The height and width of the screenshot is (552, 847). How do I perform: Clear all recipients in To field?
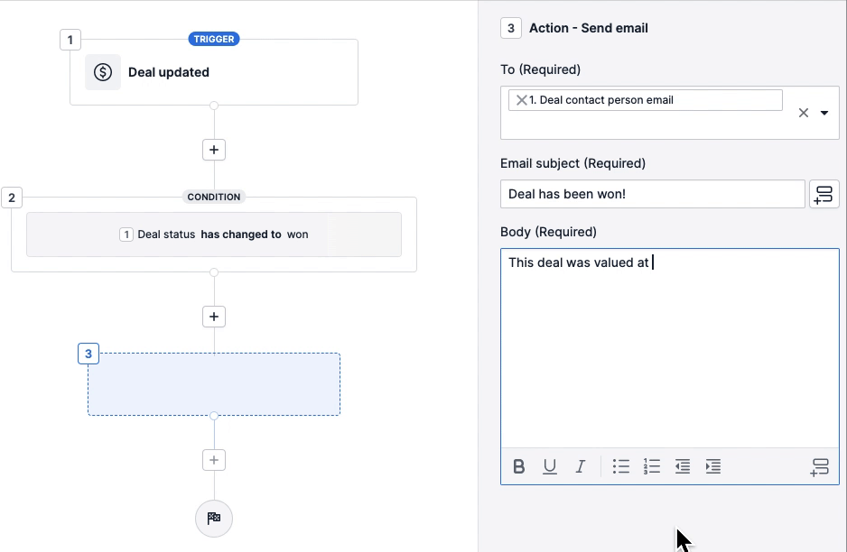803,114
